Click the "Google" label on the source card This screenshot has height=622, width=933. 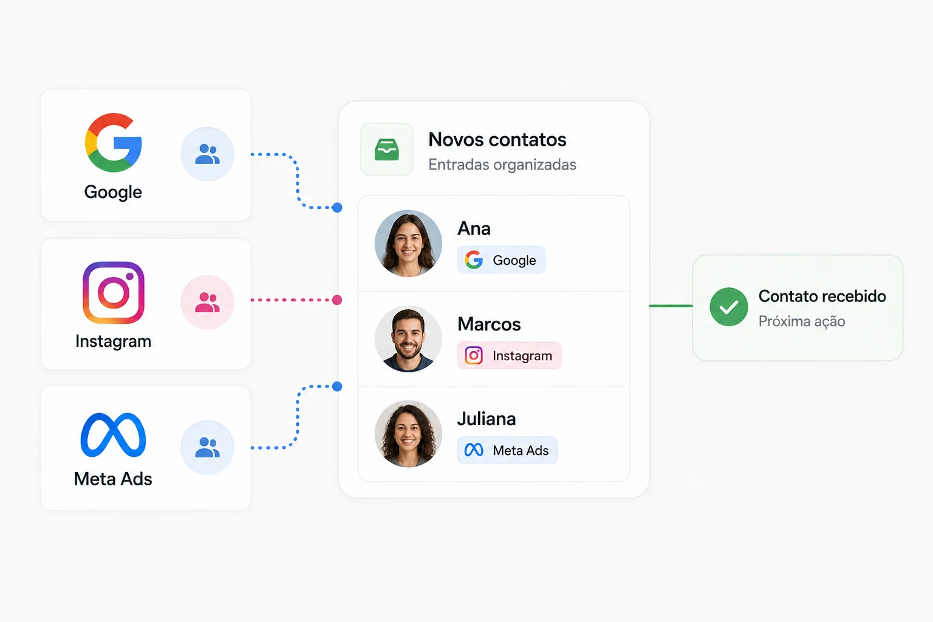click(113, 193)
